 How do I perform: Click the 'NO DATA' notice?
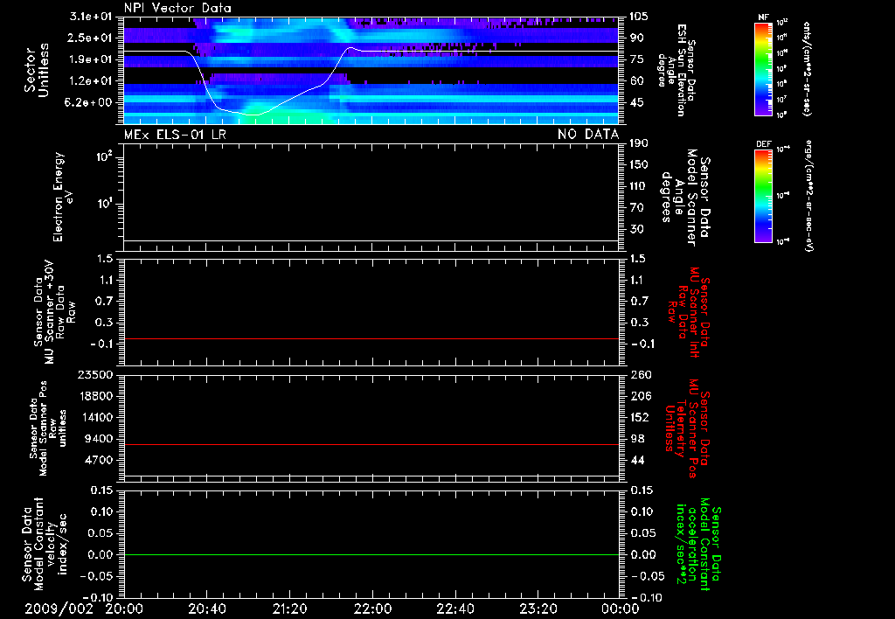(x=588, y=134)
